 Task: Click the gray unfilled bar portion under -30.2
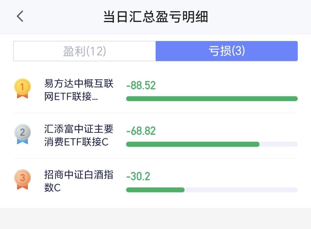241,190
